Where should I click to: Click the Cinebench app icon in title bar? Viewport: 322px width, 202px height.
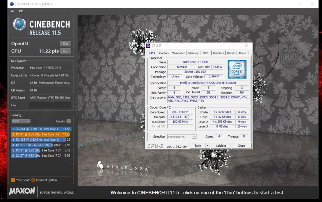click(x=12, y=4)
